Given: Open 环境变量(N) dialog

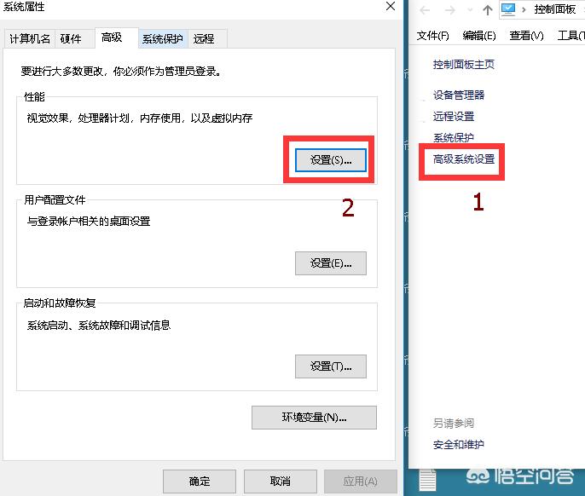Looking at the screenshot, I should [314, 418].
